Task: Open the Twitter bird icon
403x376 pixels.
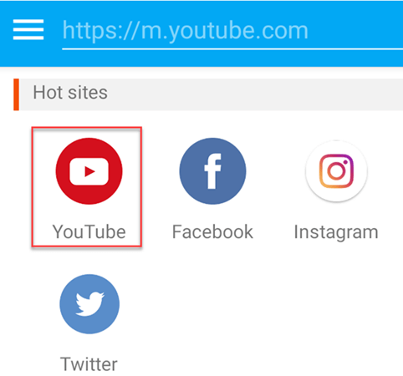Action: click(x=89, y=304)
